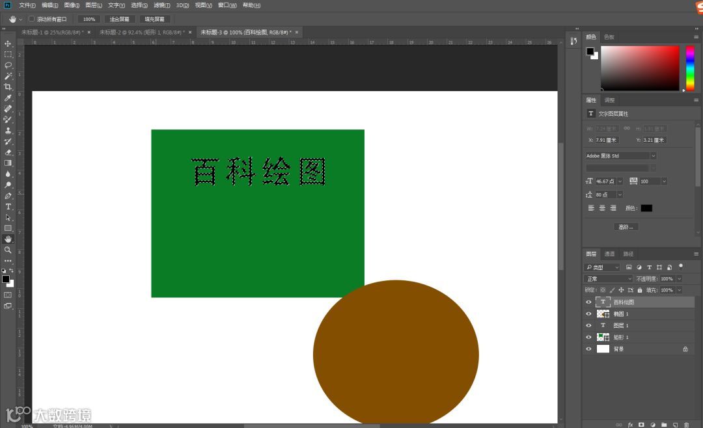Select the Eyedropper tool
This screenshot has height=428, width=703.
(x=8, y=98)
